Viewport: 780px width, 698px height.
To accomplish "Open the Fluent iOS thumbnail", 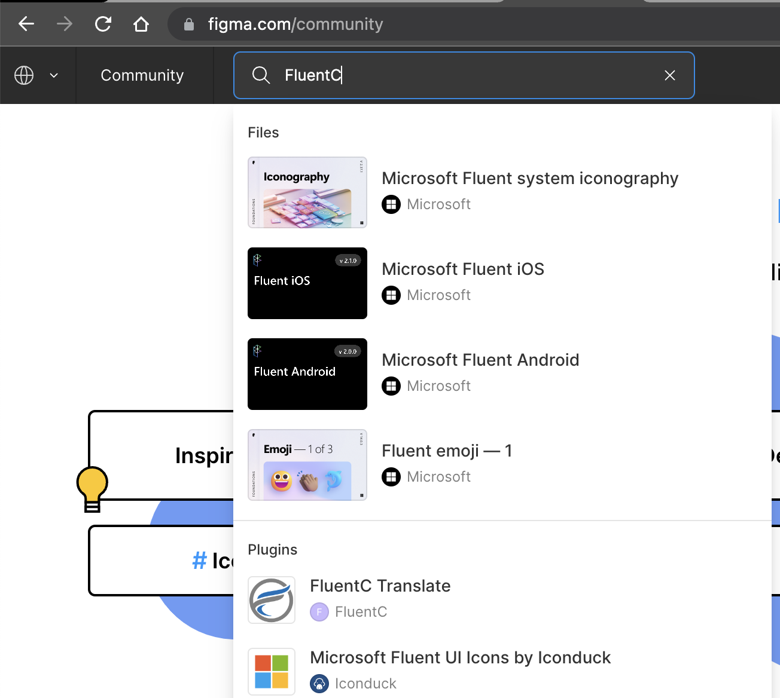I will 307,283.
